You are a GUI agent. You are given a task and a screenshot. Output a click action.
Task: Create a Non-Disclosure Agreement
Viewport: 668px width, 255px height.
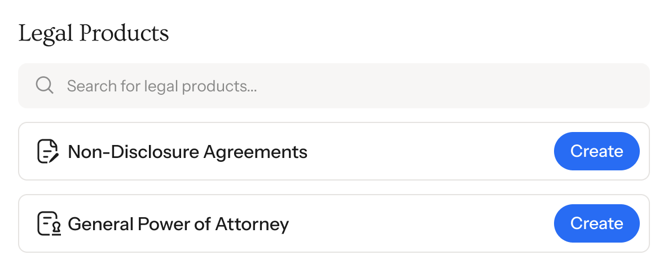pos(596,151)
